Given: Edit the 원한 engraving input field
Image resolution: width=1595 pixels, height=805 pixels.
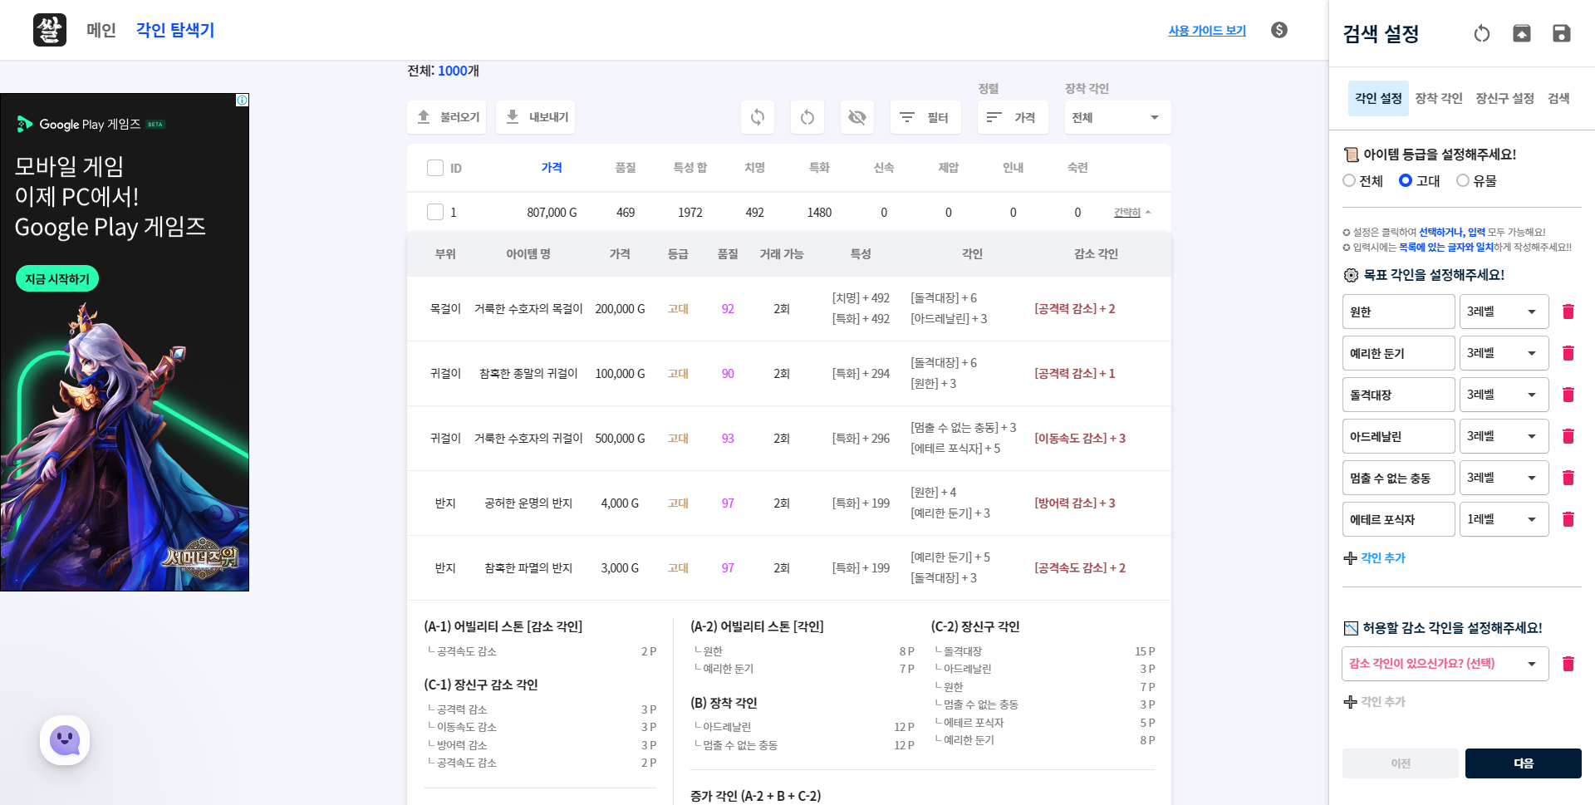Looking at the screenshot, I should click(1399, 312).
